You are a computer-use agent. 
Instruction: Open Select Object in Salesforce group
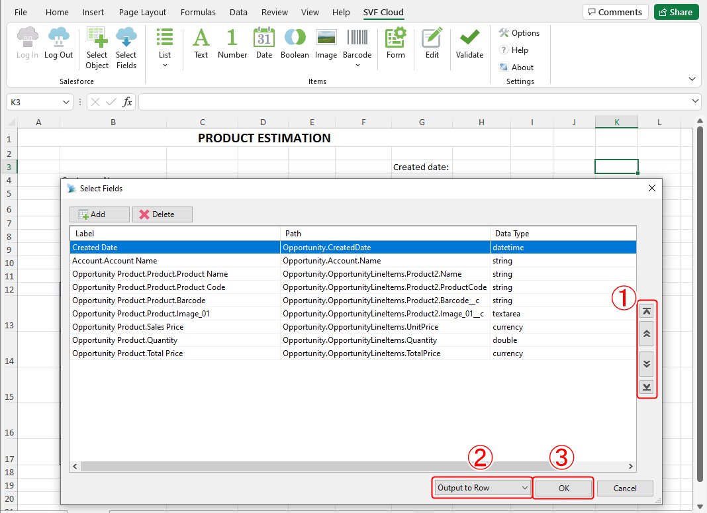(97, 48)
